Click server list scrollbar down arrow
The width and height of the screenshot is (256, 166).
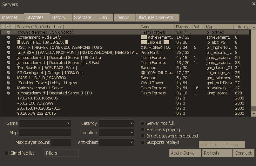tap(253, 114)
